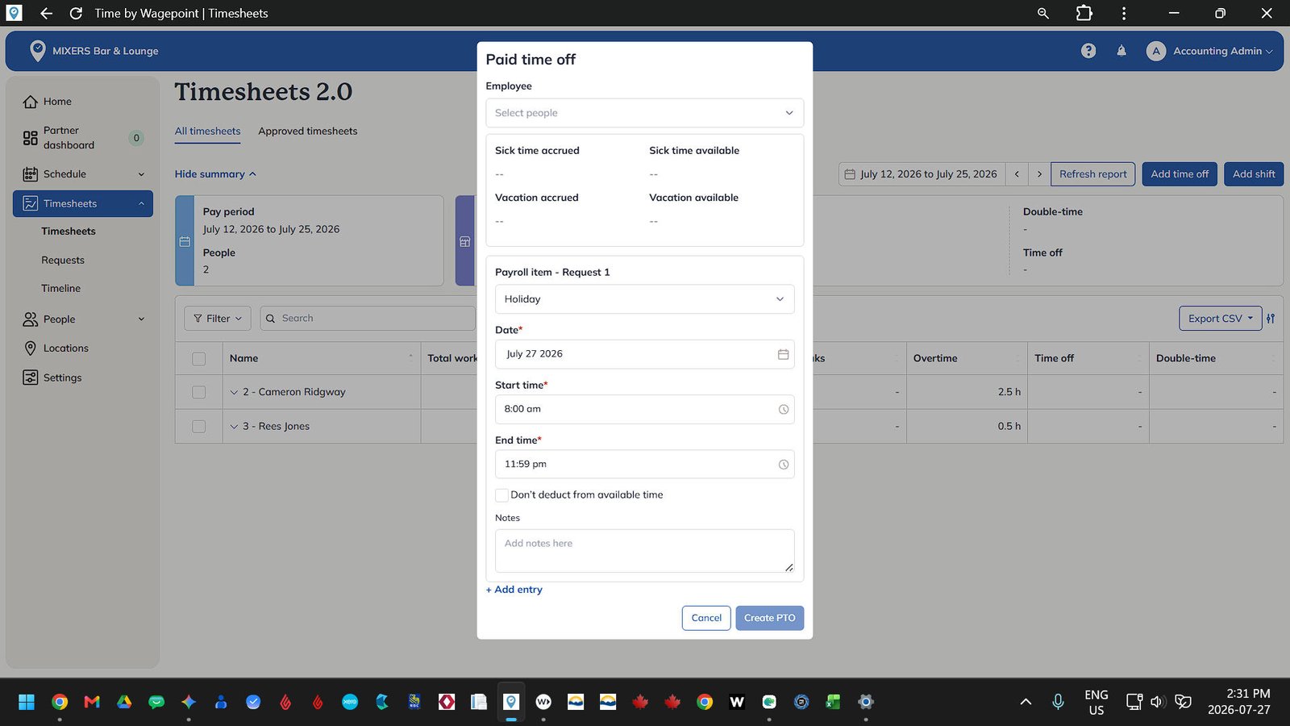Viewport: 1290px width, 726px height.
Task: Reload the page with refresh icon
Action: [x=76, y=13]
